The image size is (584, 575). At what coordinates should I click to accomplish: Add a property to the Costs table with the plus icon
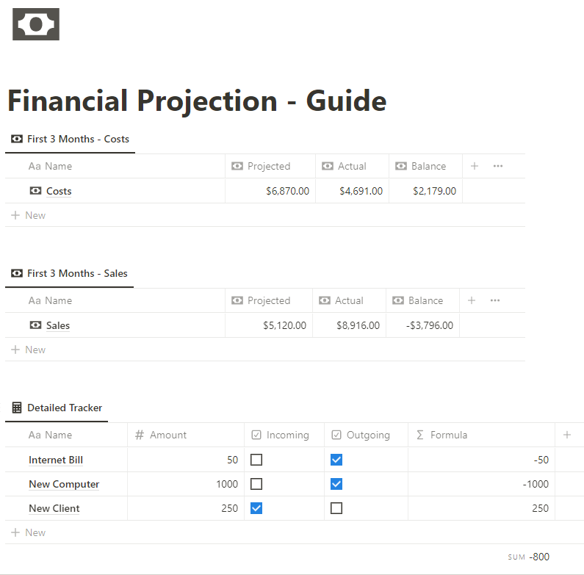474,166
